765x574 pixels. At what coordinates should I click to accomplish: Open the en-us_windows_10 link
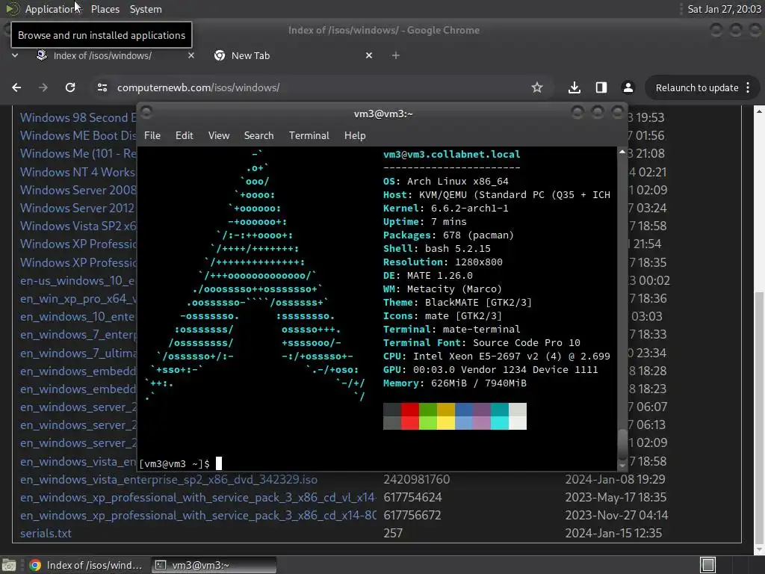[x=78, y=281]
